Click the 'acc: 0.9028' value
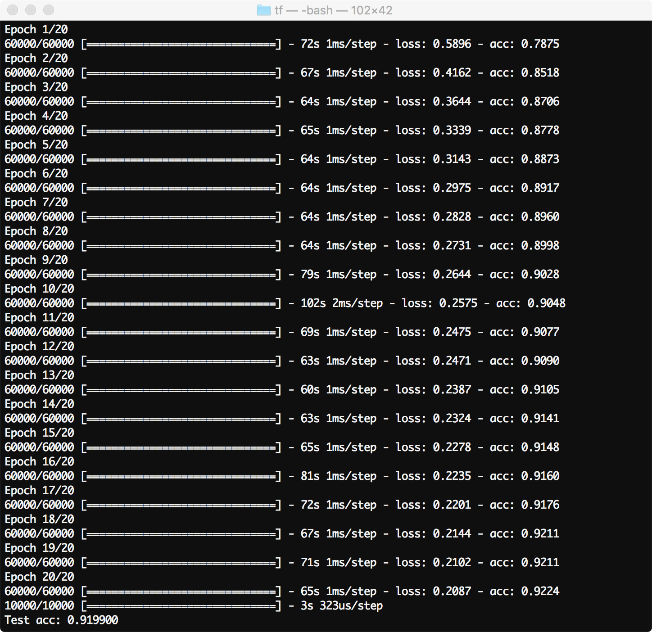Screen dimensions: 652x632 coord(525,275)
